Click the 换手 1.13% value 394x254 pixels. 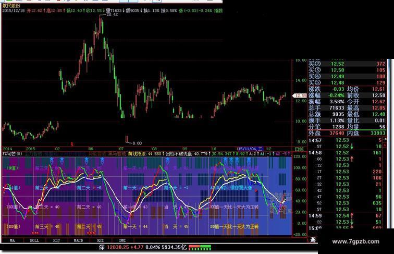tap(337, 120)
